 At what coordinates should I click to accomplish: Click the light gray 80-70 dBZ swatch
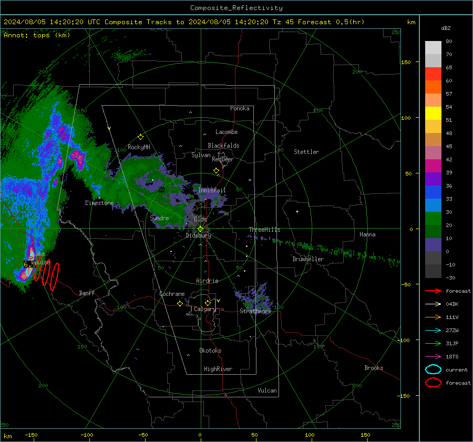pyautogui.click(x=433, y=48)
